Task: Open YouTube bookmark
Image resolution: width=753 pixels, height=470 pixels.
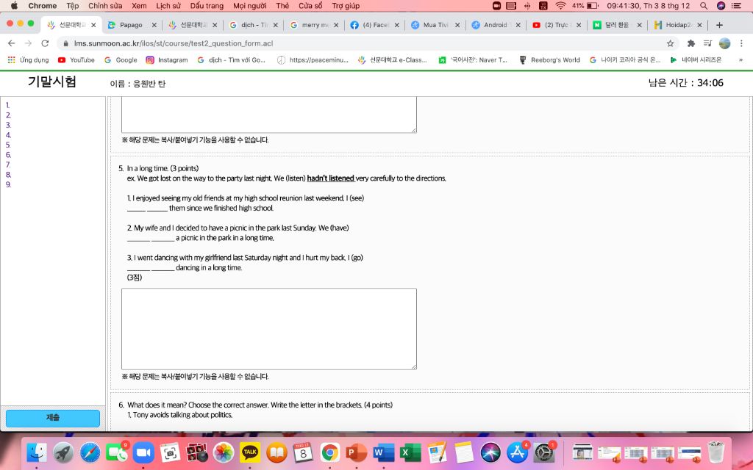Action: (x=76, y=60)
